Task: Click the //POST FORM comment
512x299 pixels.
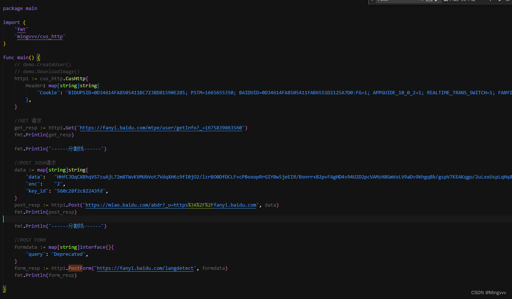Action: 30,240
